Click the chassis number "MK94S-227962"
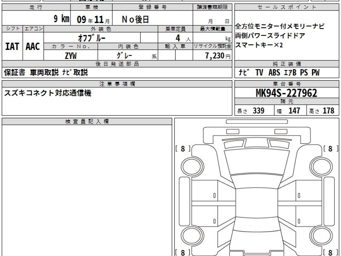Image resolution: width=341 pixels, height=256 pixels. click(286, 93)
